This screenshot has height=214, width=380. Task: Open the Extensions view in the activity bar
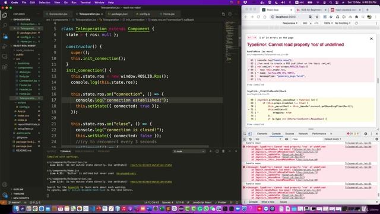[5, 67]
